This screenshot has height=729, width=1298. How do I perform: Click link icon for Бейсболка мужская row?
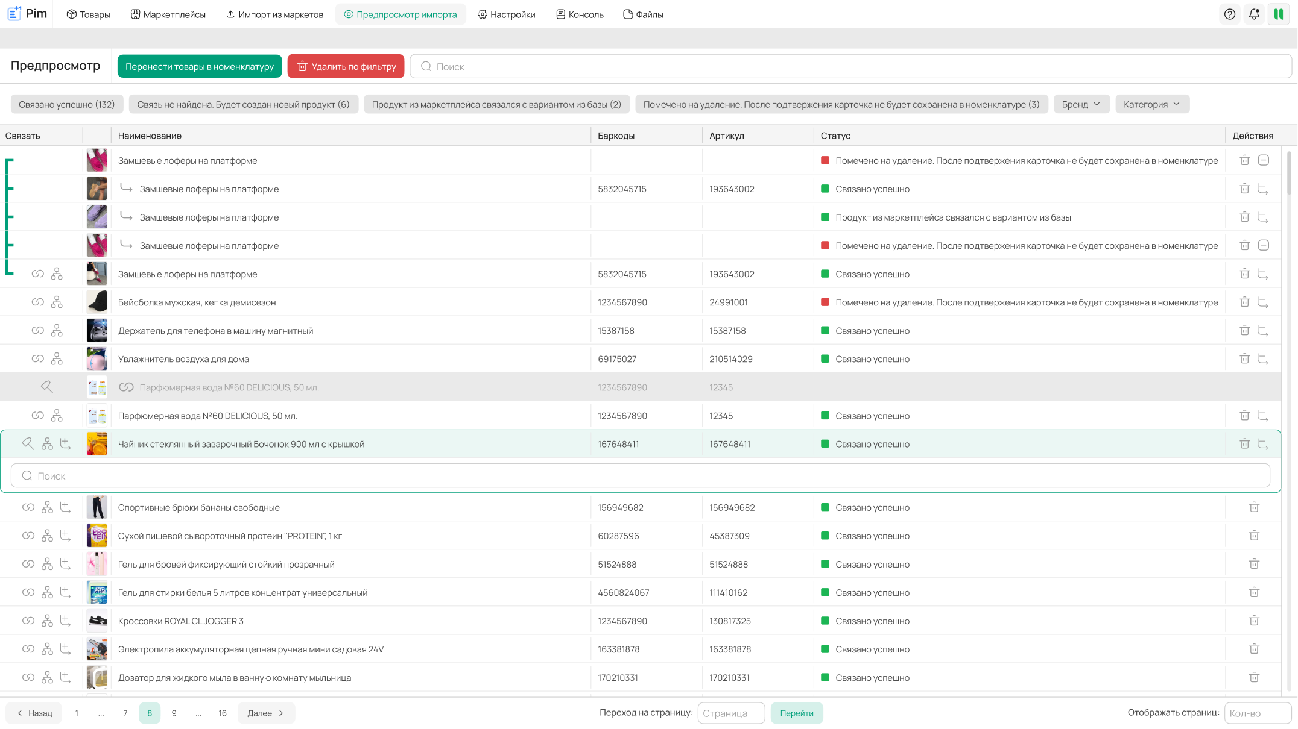point(37,302)
